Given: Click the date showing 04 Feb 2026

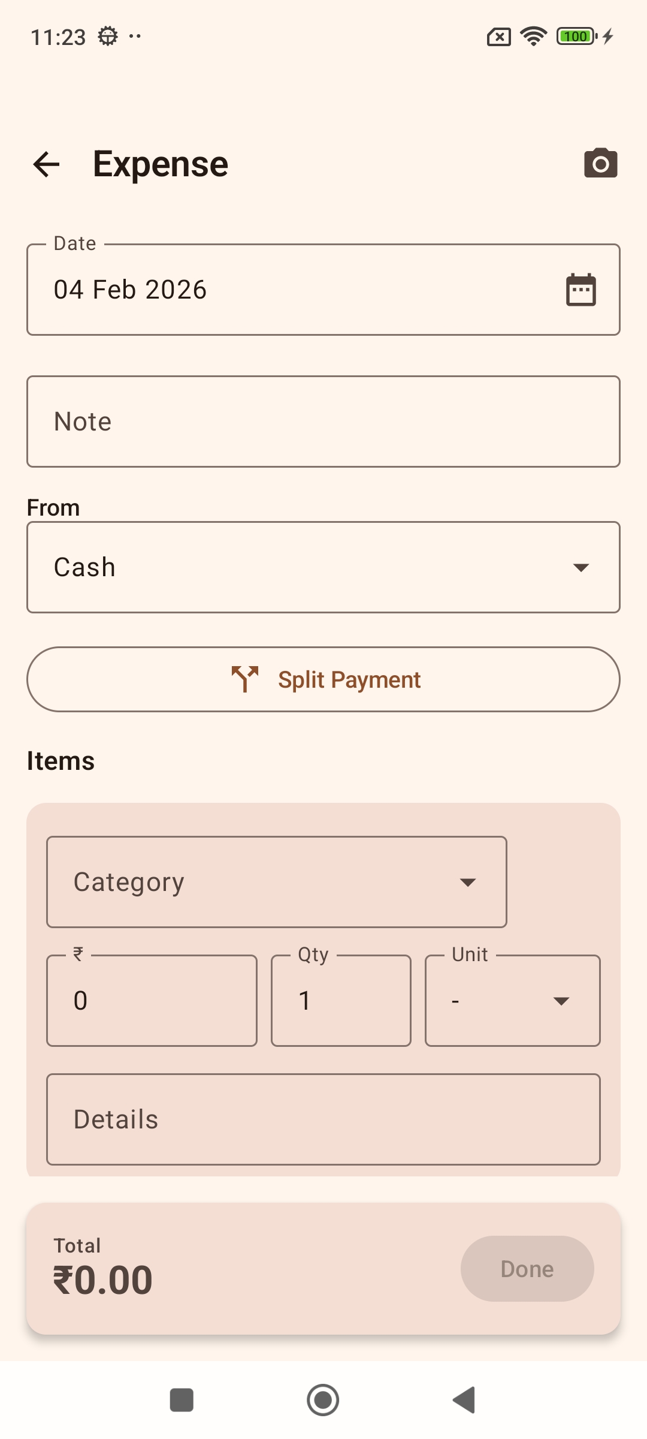Looking at the screenshot, I should (129, 289).
